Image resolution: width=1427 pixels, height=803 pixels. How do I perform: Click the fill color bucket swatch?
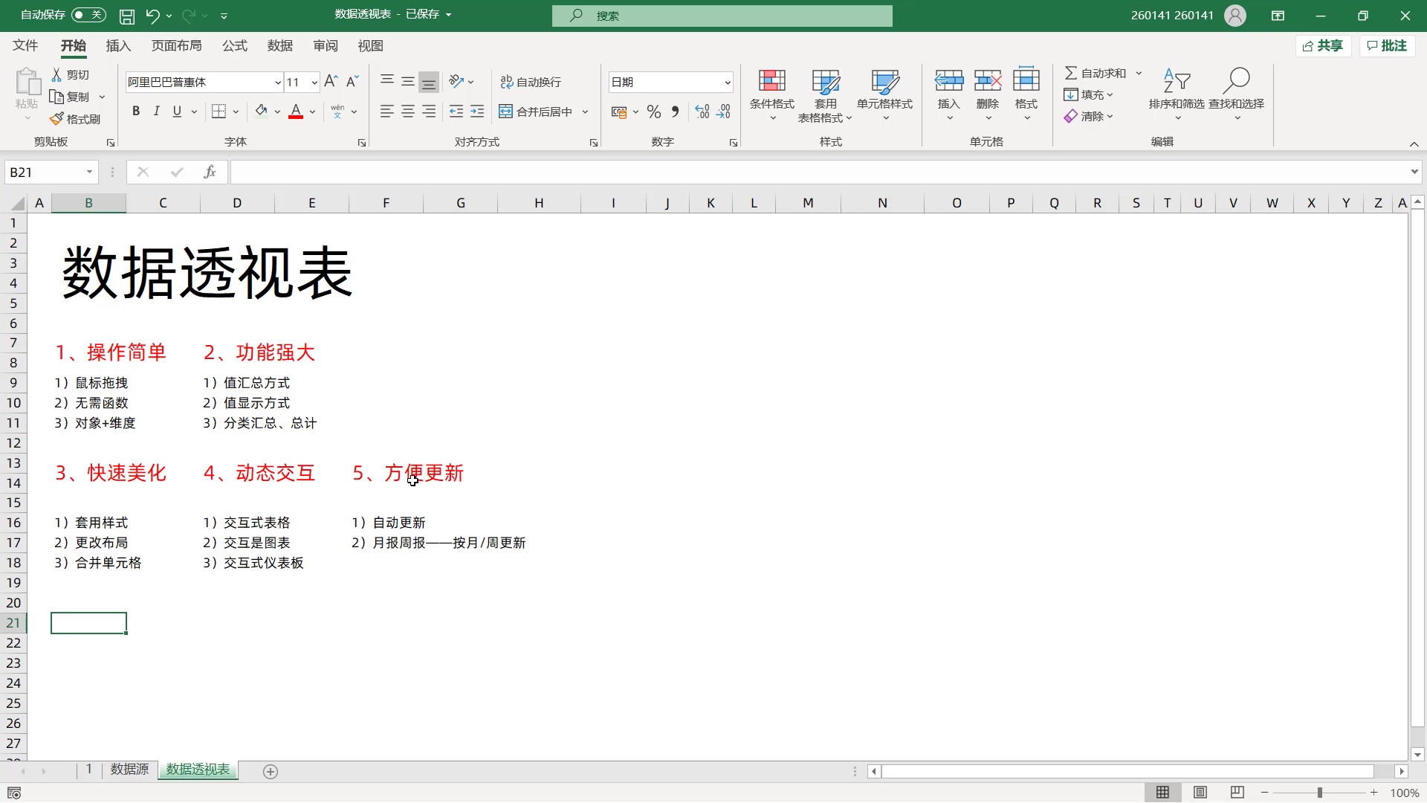tap(261, 112)
